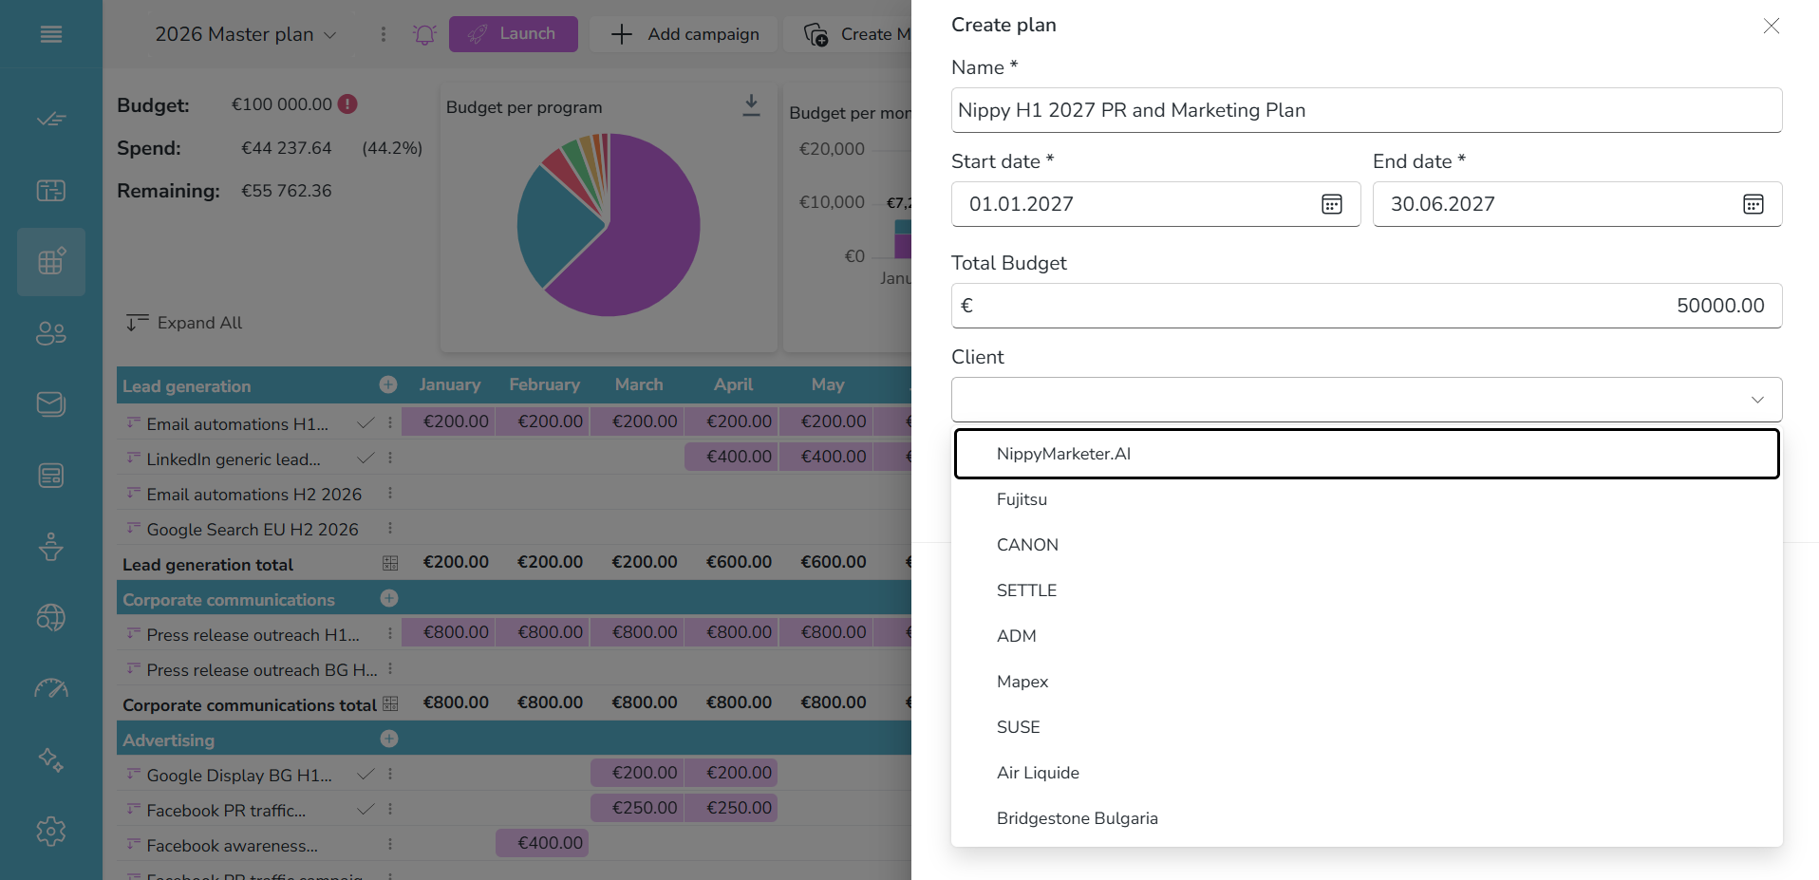Open the Lead generation total calculator icon
1819x880 pixels.
click(390, 563)
